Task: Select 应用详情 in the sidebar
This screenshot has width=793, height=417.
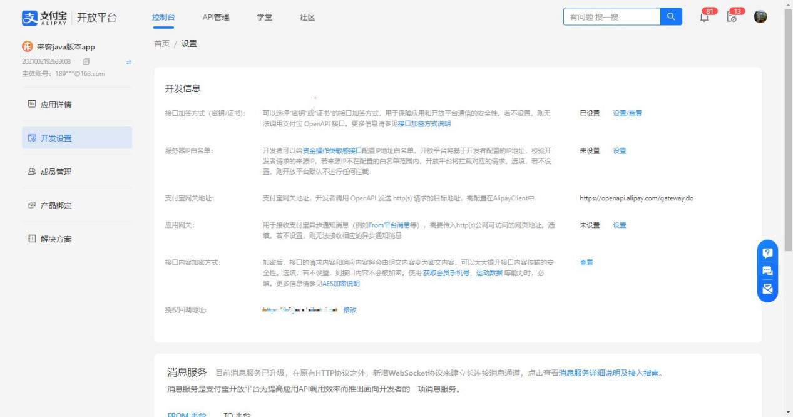Action: pos(77,104)
